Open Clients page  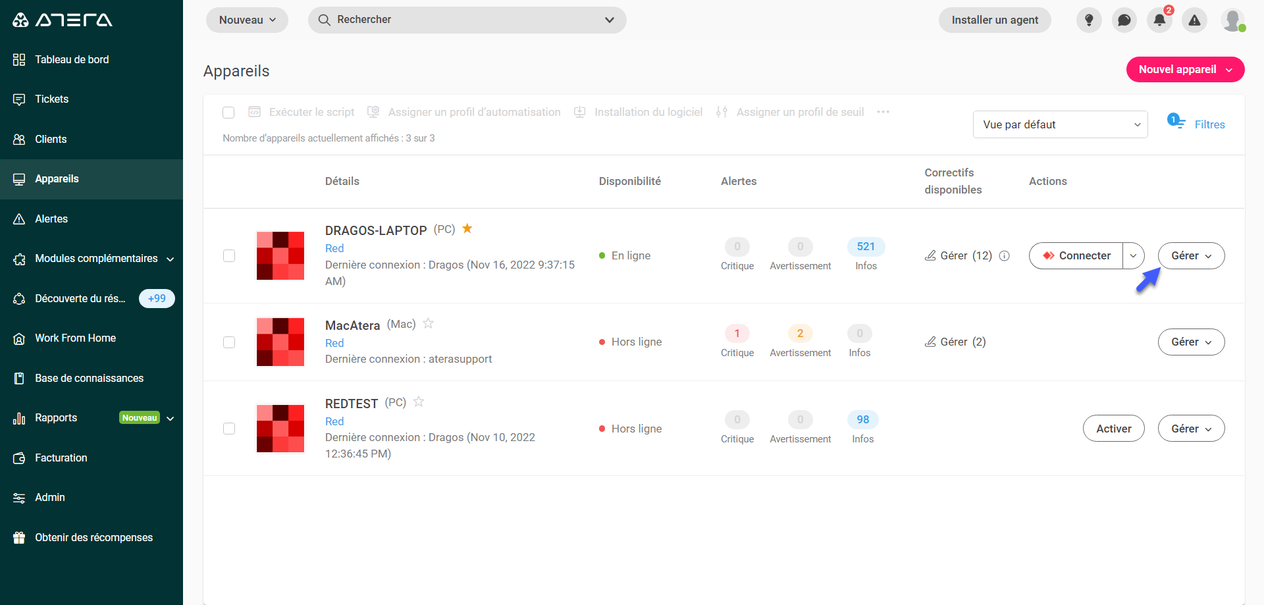pos(92,139)
